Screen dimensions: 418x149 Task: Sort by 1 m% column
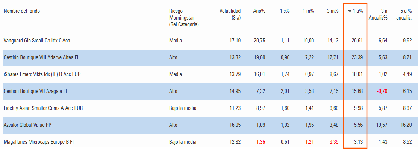(309, 11)
